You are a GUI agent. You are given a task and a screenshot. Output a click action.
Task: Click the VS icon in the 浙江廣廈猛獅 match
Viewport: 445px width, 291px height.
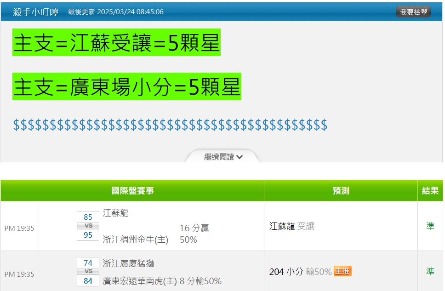point(88,272)
